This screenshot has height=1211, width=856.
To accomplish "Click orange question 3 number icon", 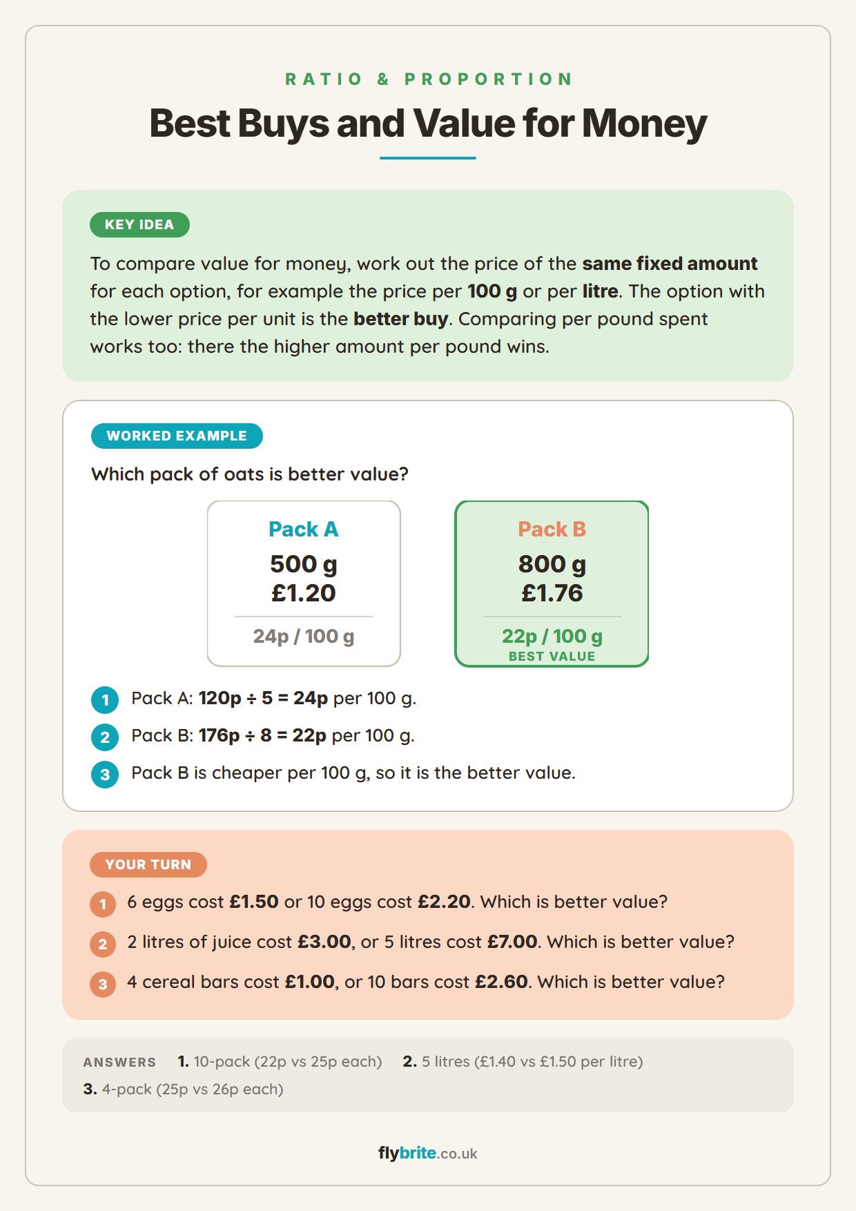I will point(103,984).
